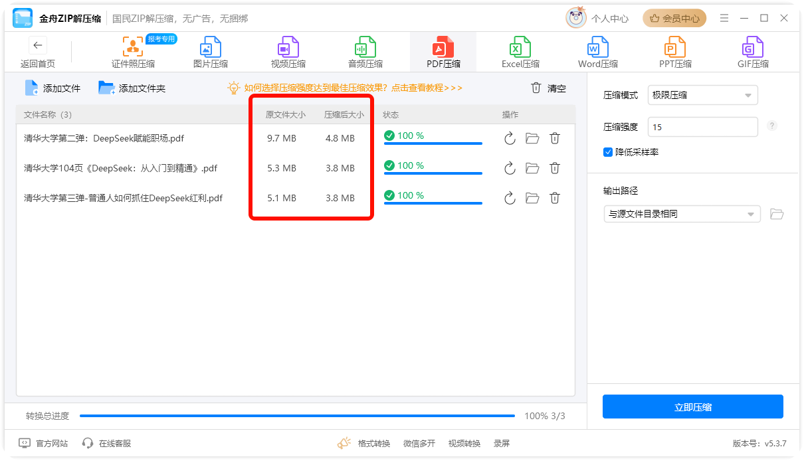The image size is (804, 461).
Task: Expand the 压缩模式 dropdown showing 极限压缩
Action: [702, 95]
